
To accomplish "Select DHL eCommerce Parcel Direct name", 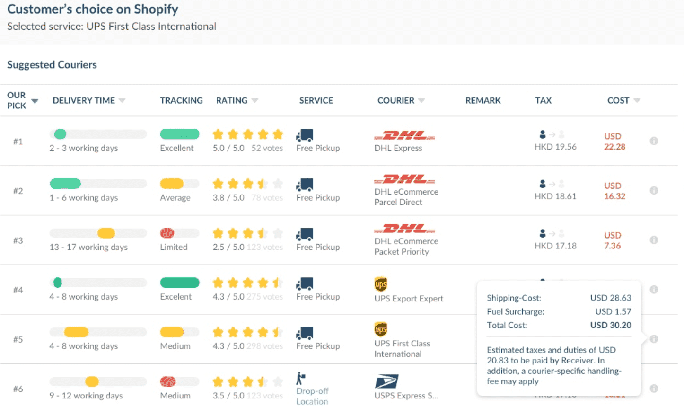I will click(406, 197).
